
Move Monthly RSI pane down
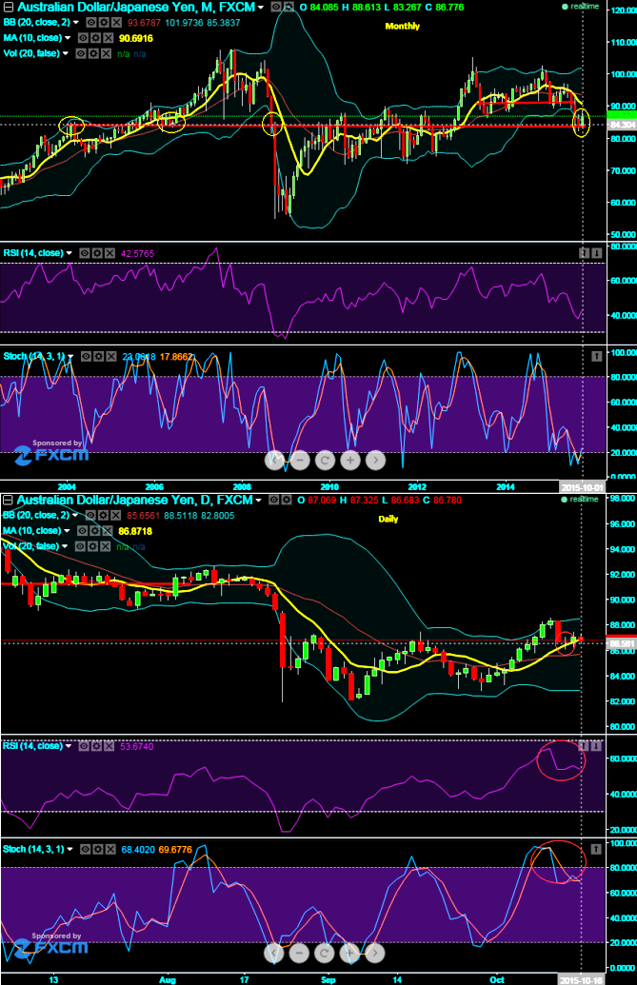click(x=597, y=252)
